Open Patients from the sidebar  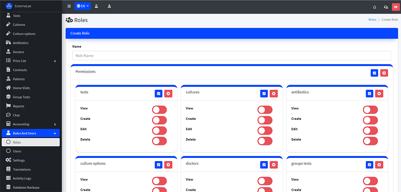19,79
